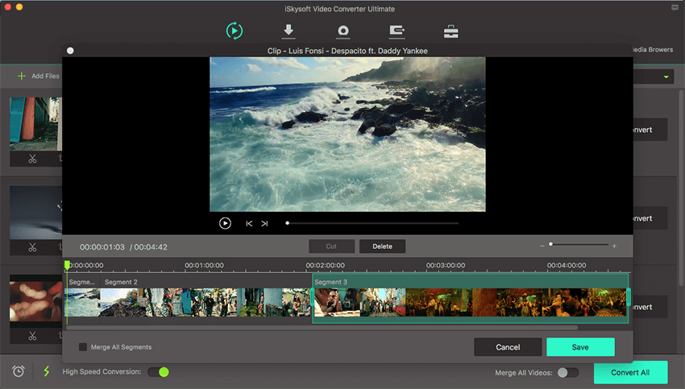Click the scissors trim icon on first video
Screen dimensions: 685x389
coord(32,158)
